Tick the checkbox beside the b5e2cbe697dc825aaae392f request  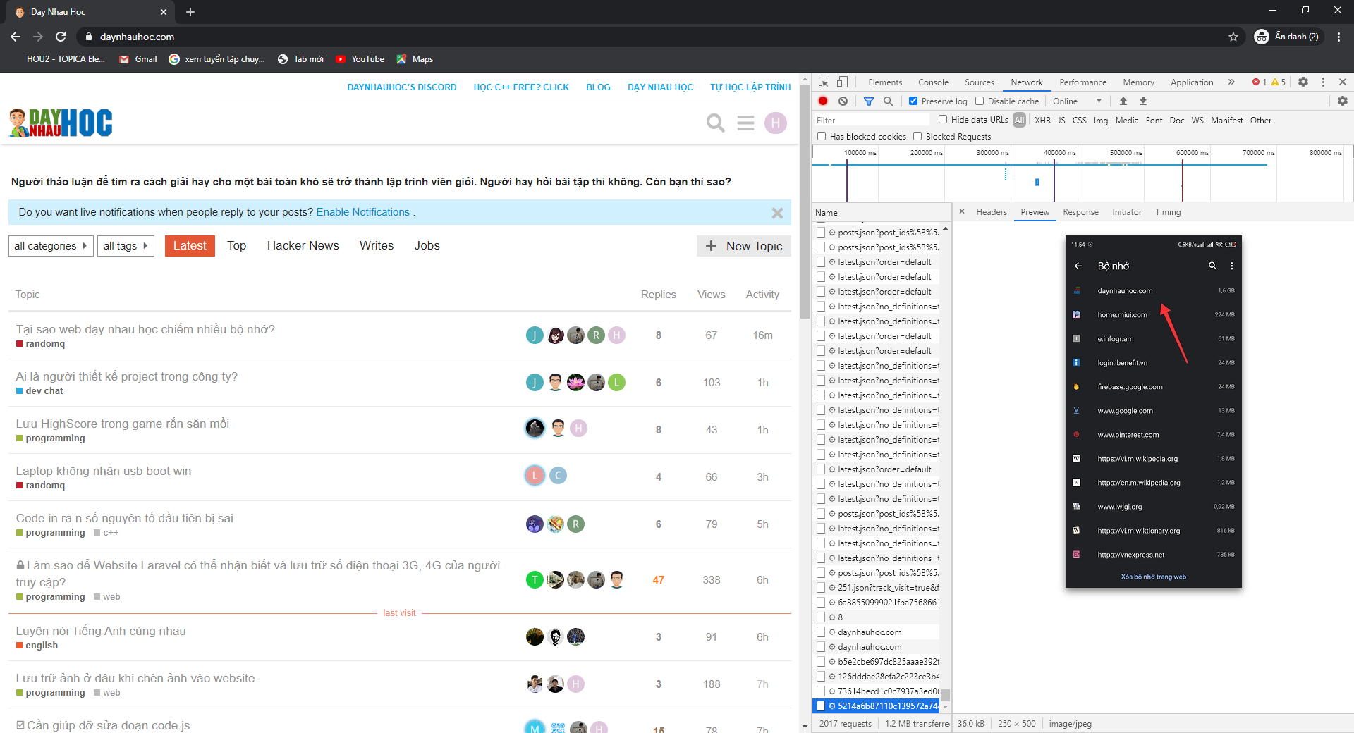821,661
